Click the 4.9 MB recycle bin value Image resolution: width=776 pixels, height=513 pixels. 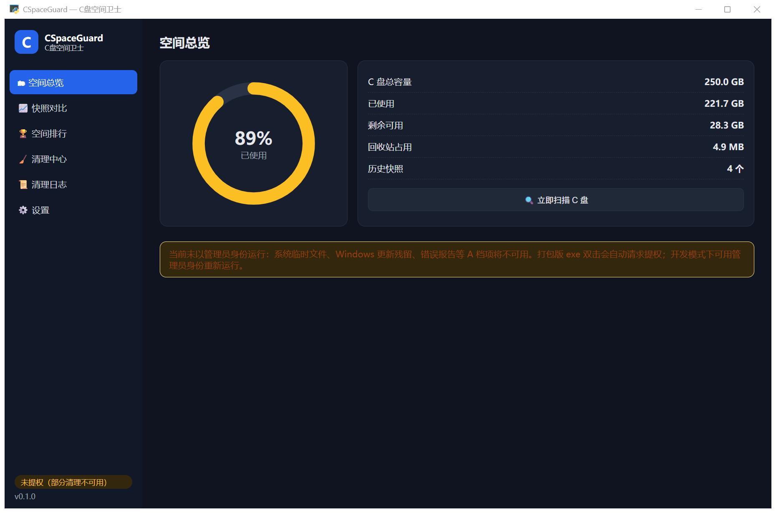[728, 147]
